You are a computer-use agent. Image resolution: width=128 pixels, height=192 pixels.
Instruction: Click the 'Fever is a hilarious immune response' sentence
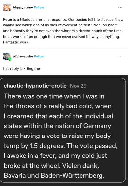coord(35,20)
